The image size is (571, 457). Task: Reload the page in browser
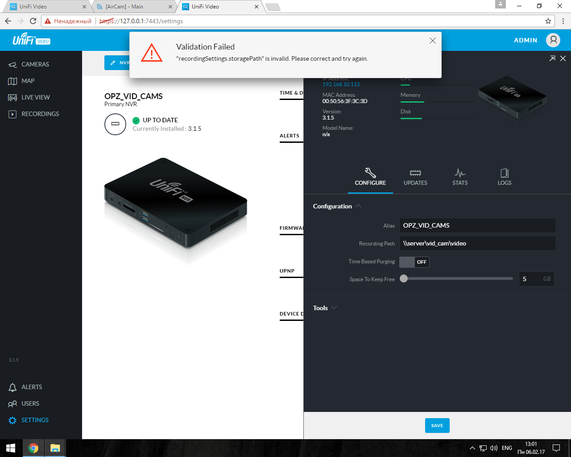(33, 21)
